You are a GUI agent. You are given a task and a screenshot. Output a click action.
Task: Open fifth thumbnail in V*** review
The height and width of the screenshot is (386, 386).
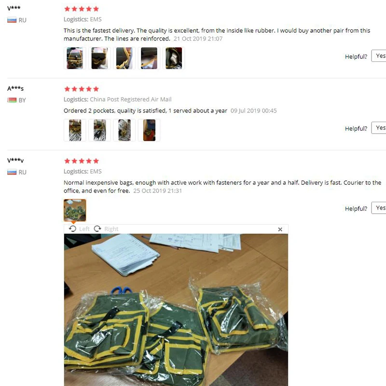coord(174,58)
